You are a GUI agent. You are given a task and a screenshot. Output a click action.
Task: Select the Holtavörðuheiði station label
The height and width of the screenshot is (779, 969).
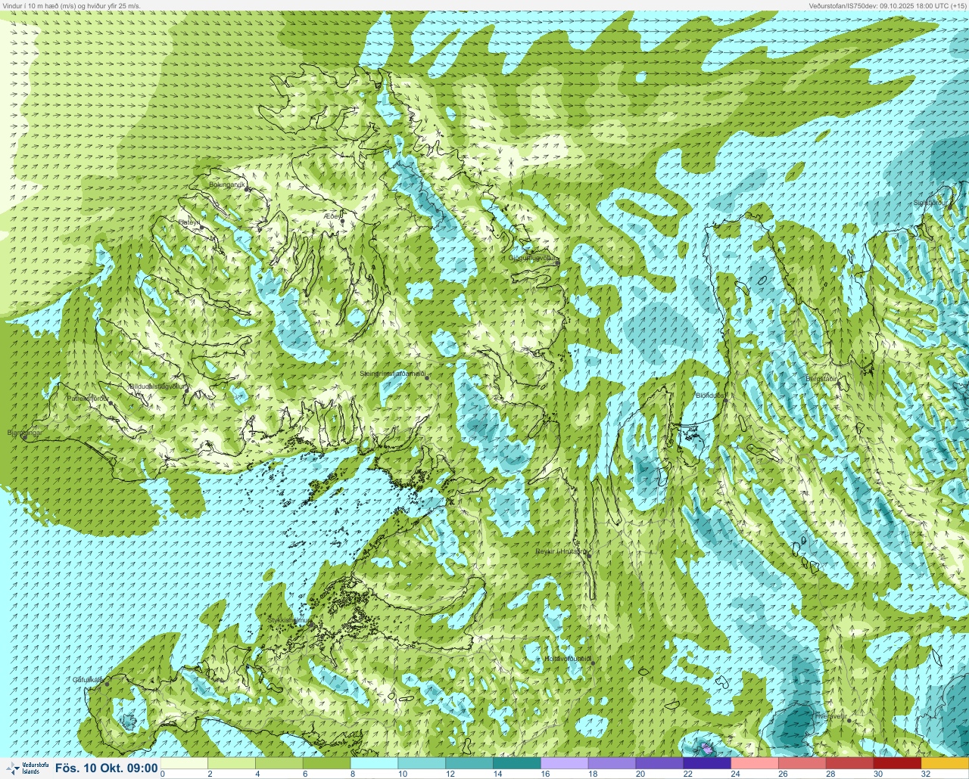click(567, 659)
